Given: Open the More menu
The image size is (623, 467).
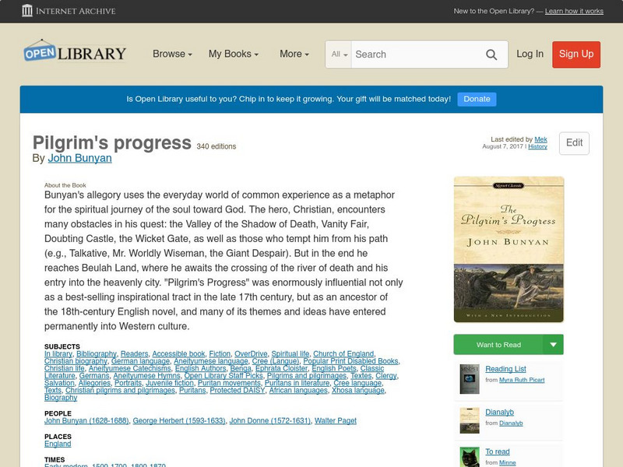Looking at the screenshot, I should (294, 54).
